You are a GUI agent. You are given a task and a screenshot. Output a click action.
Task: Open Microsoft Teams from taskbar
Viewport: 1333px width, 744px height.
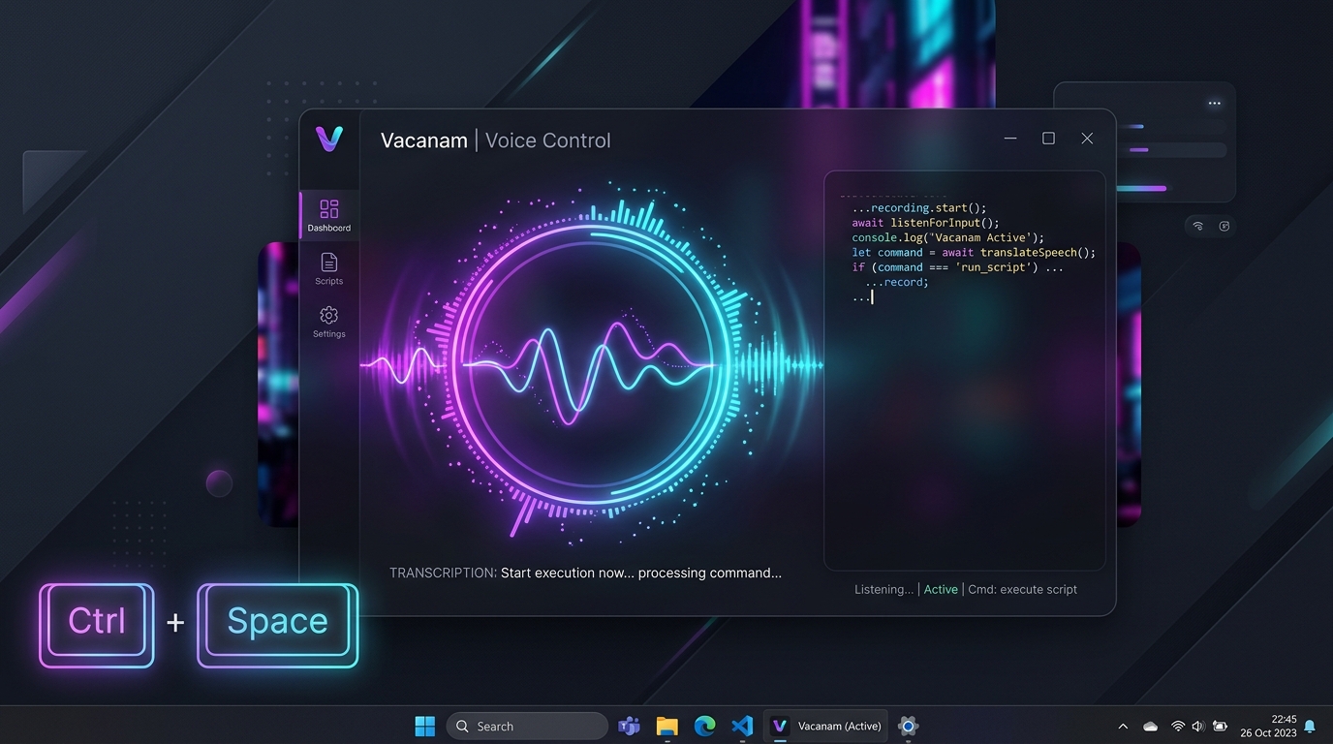[630, 726]
